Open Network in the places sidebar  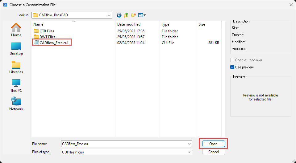[x=16, y=104]
